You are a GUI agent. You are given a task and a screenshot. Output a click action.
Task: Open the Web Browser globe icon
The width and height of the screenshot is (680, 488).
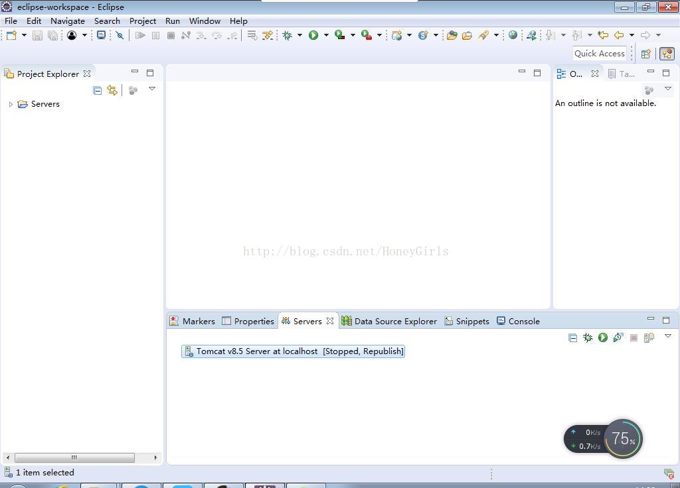click(513, 35)
